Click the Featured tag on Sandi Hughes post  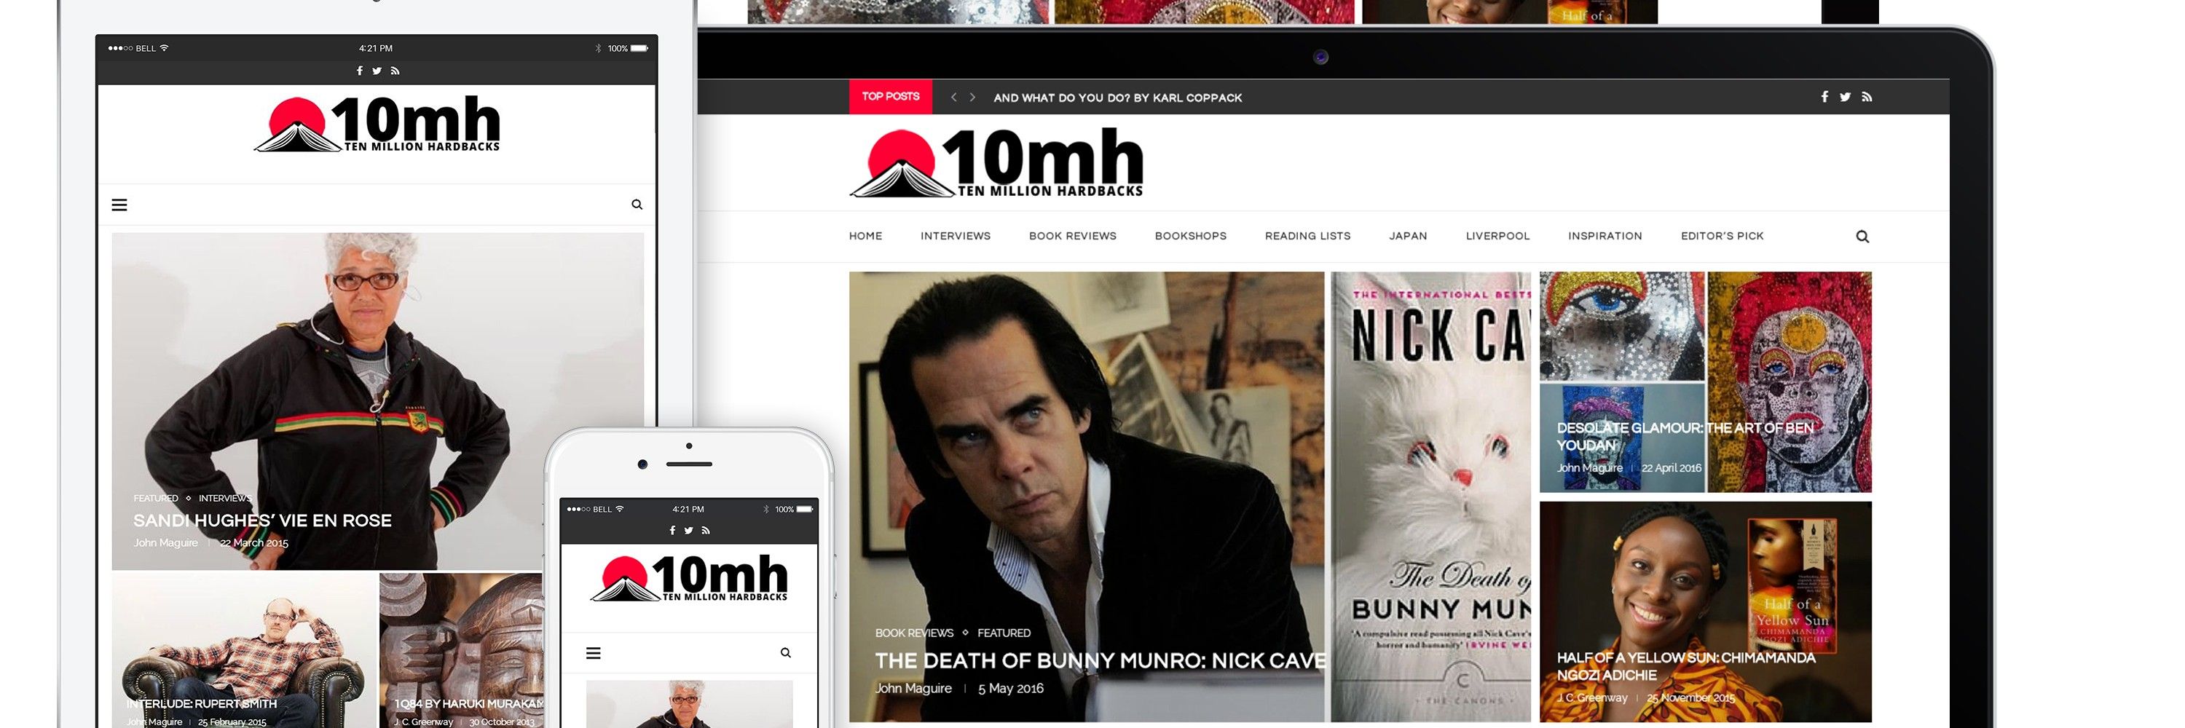click(155, 499)
